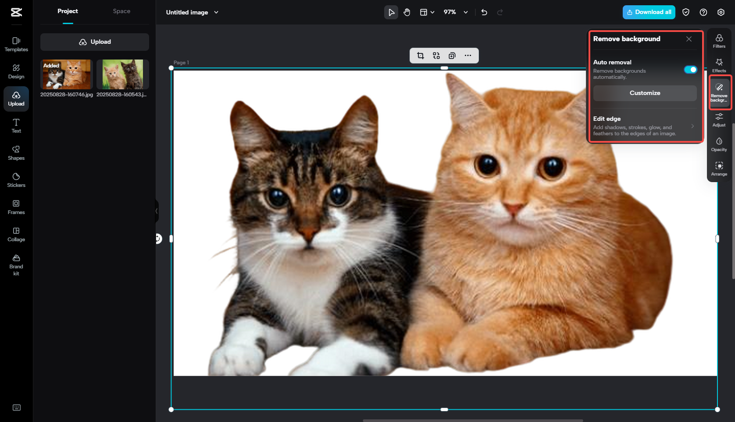Screen dimensions: 735x422
Task: Open the Arrange panel
Action: pyautogui.click(x=719, y=168)
